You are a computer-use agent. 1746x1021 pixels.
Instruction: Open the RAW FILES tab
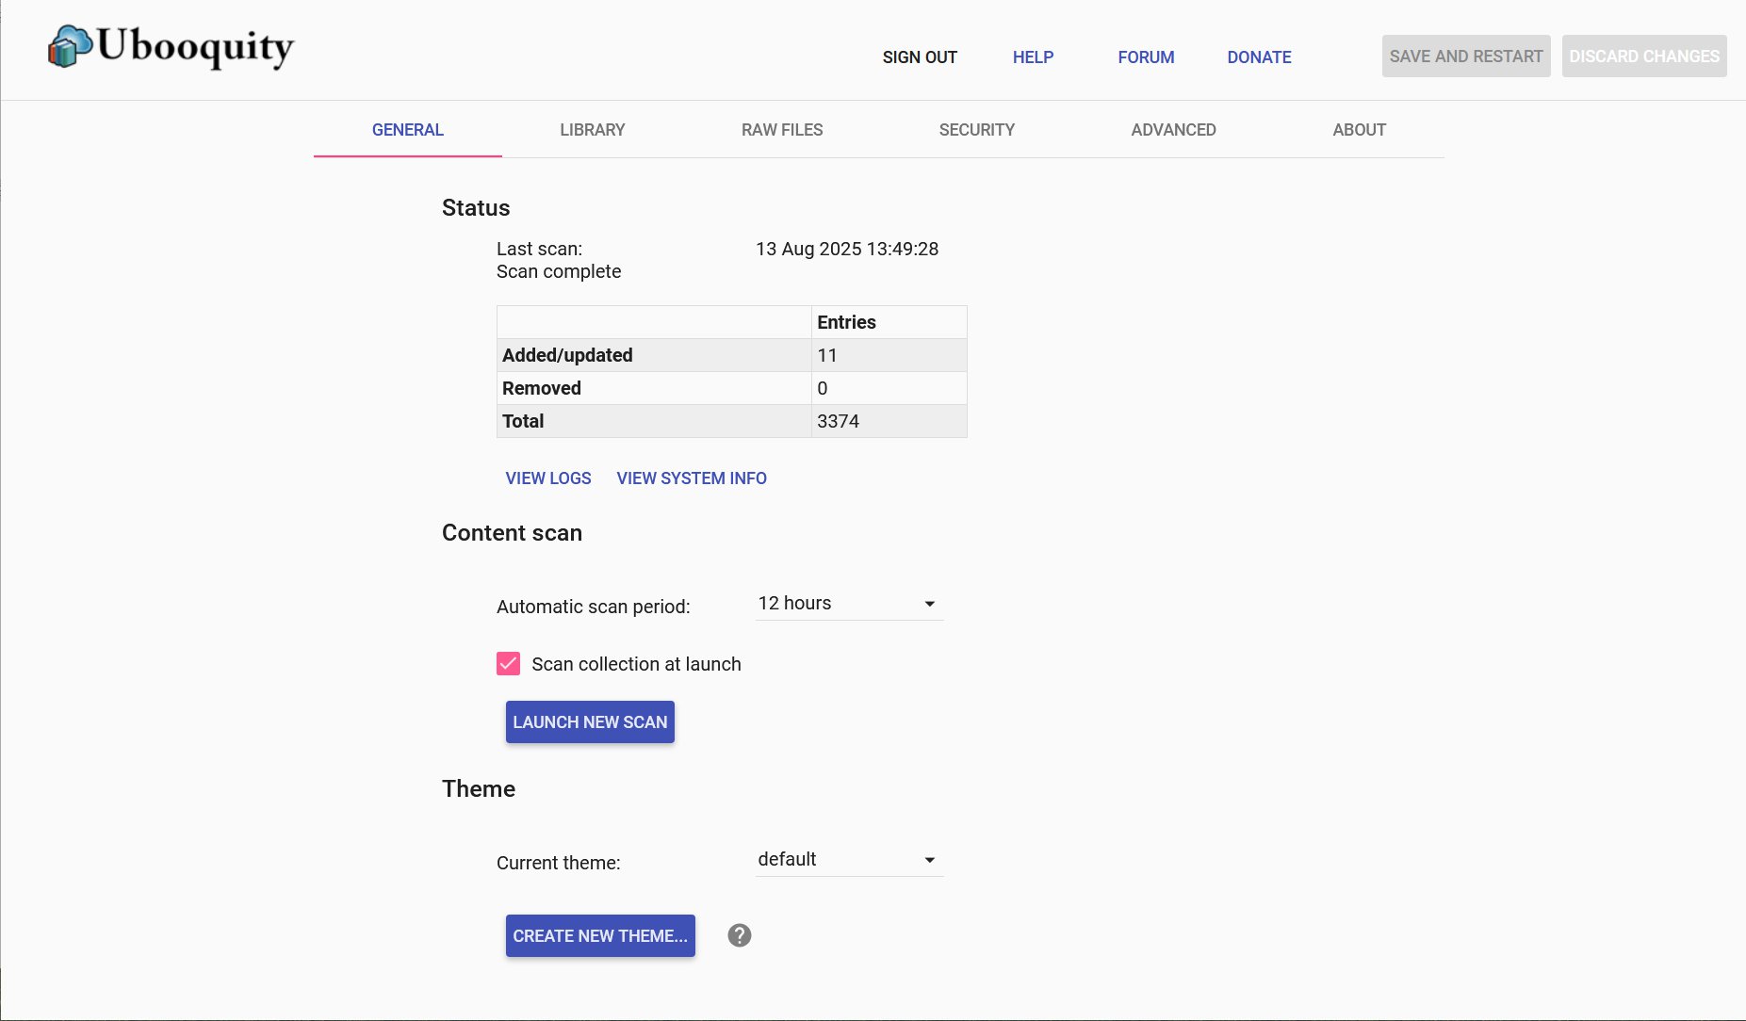click(x=782, y=130)
